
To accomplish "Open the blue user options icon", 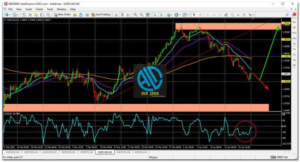I will point(81,15).
